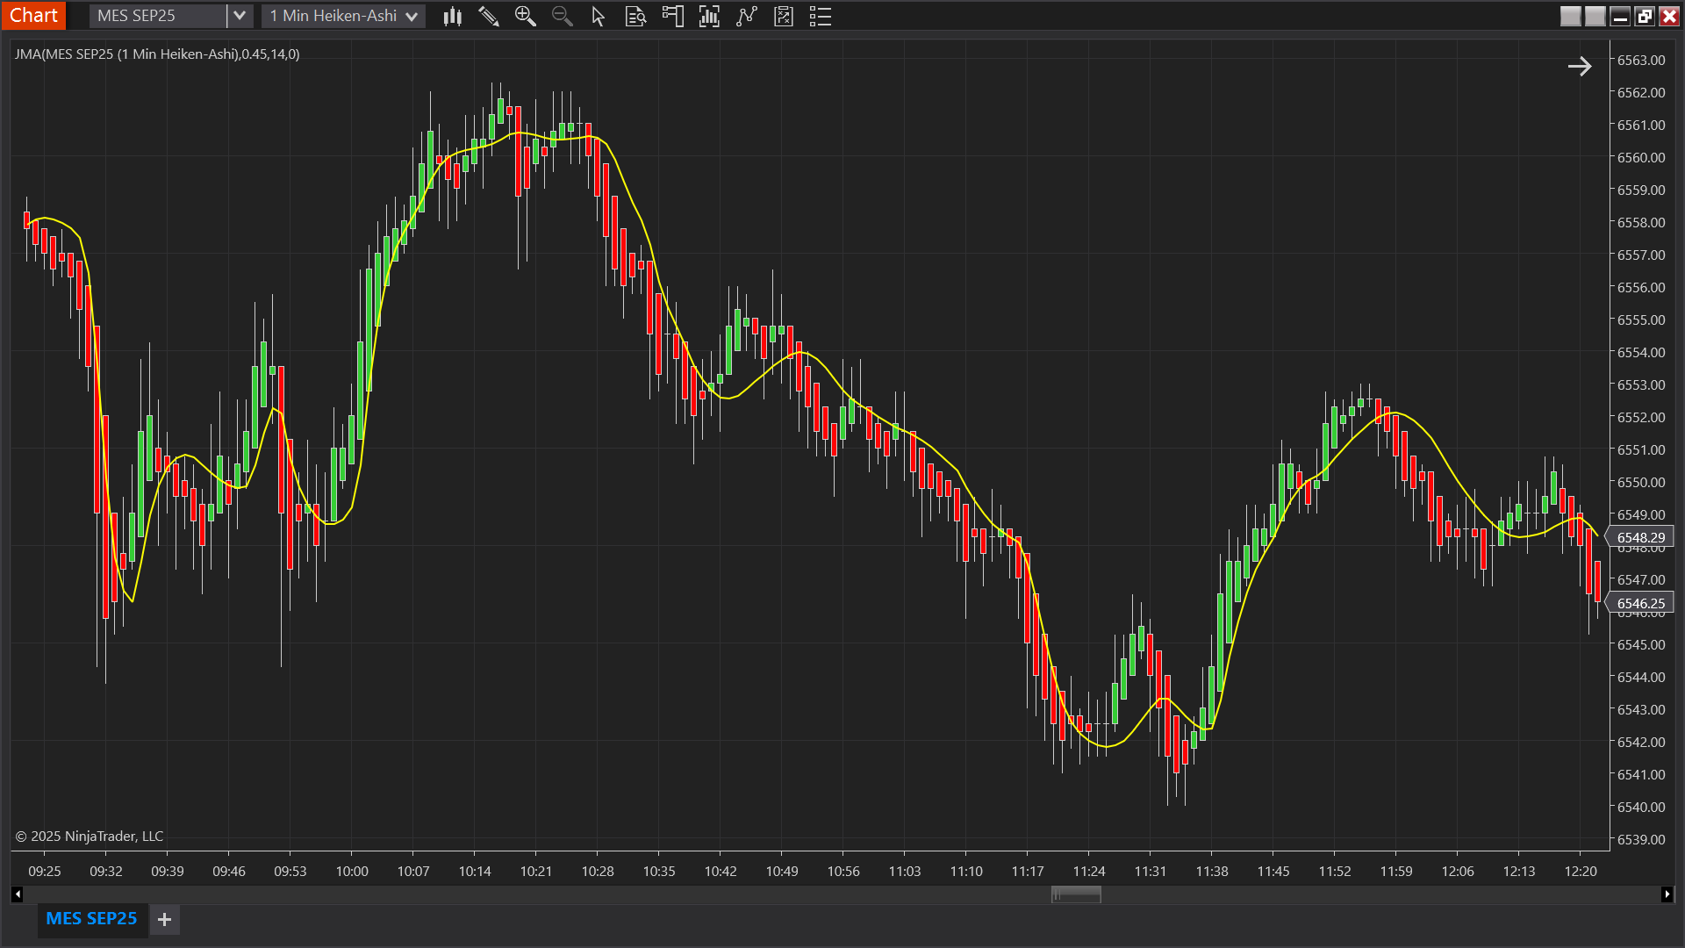The height and width of the screenshot is (948, 1685).
Task: Expand the 1 Min Heiken-Ashi interval selector
Action: click(411, 15)
